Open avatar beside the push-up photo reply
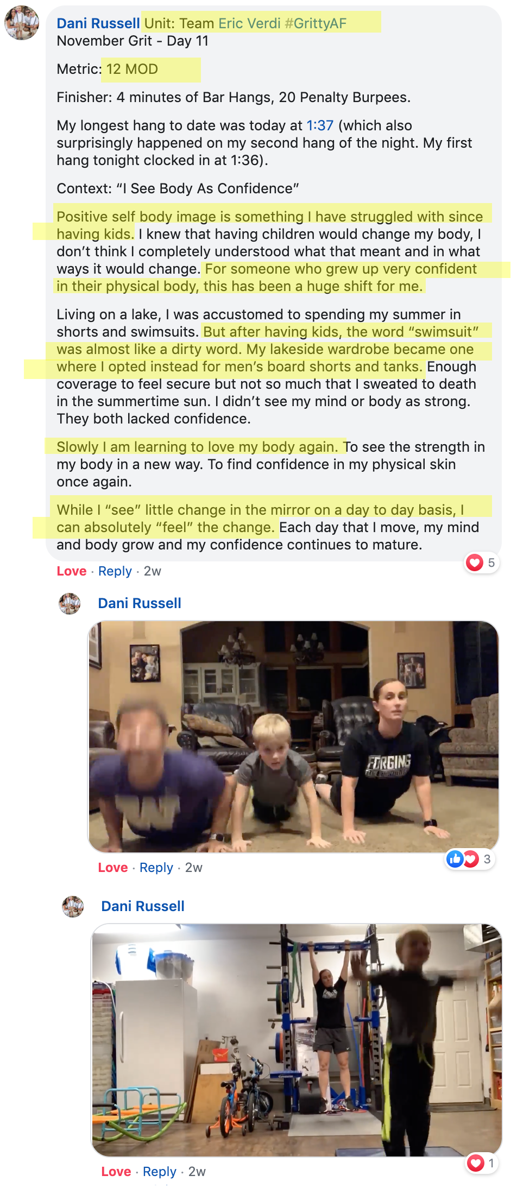 point(70,604)
